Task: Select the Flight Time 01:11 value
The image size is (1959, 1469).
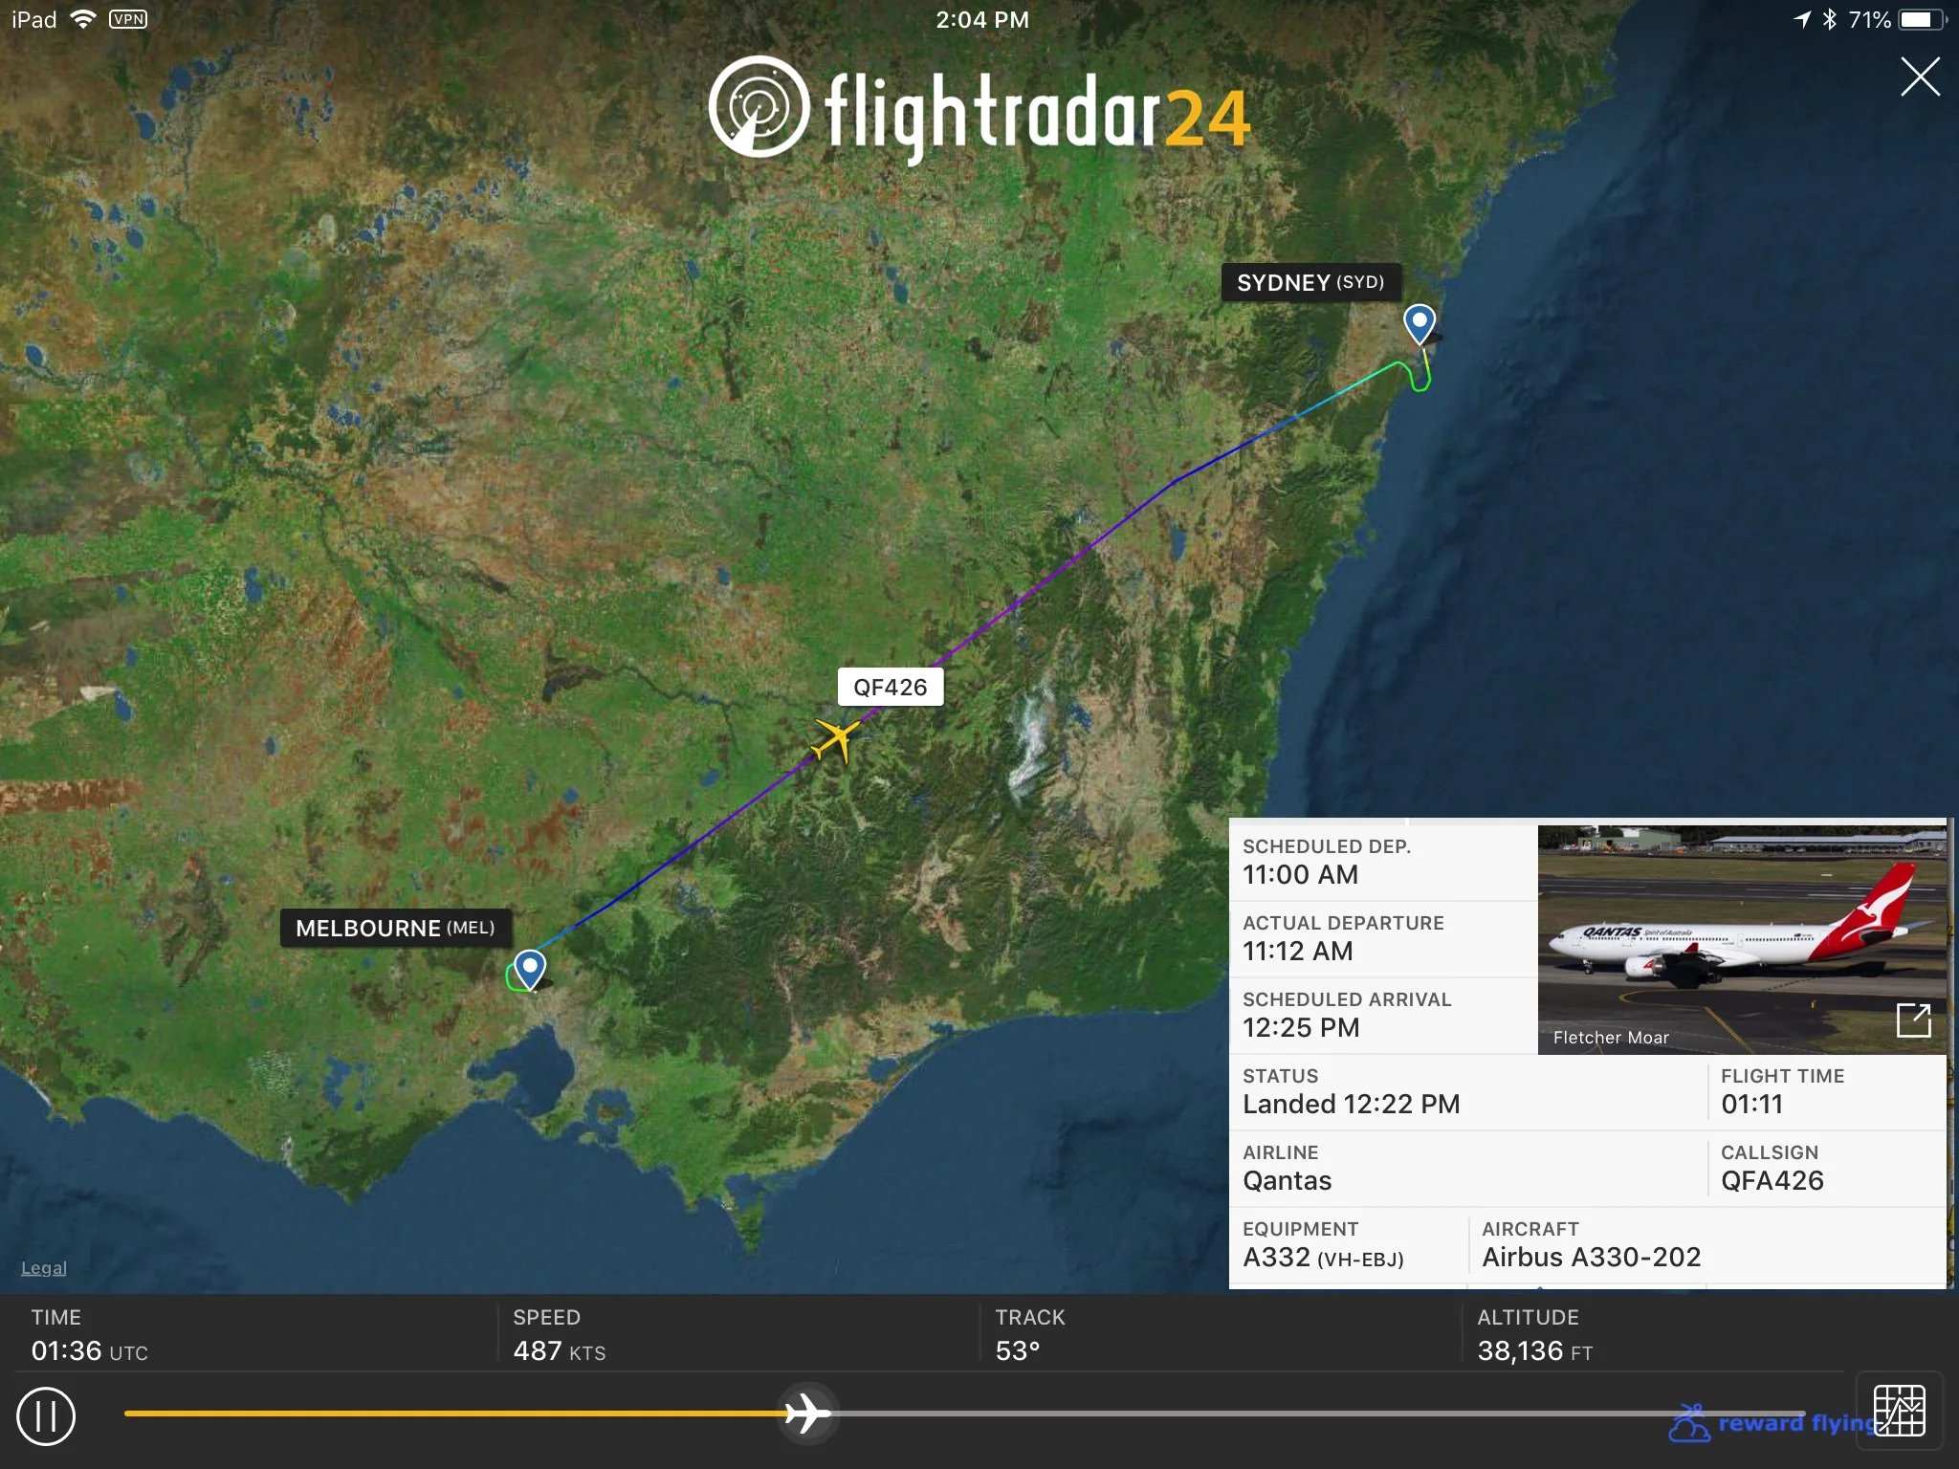Action: coord(1752,1104)
